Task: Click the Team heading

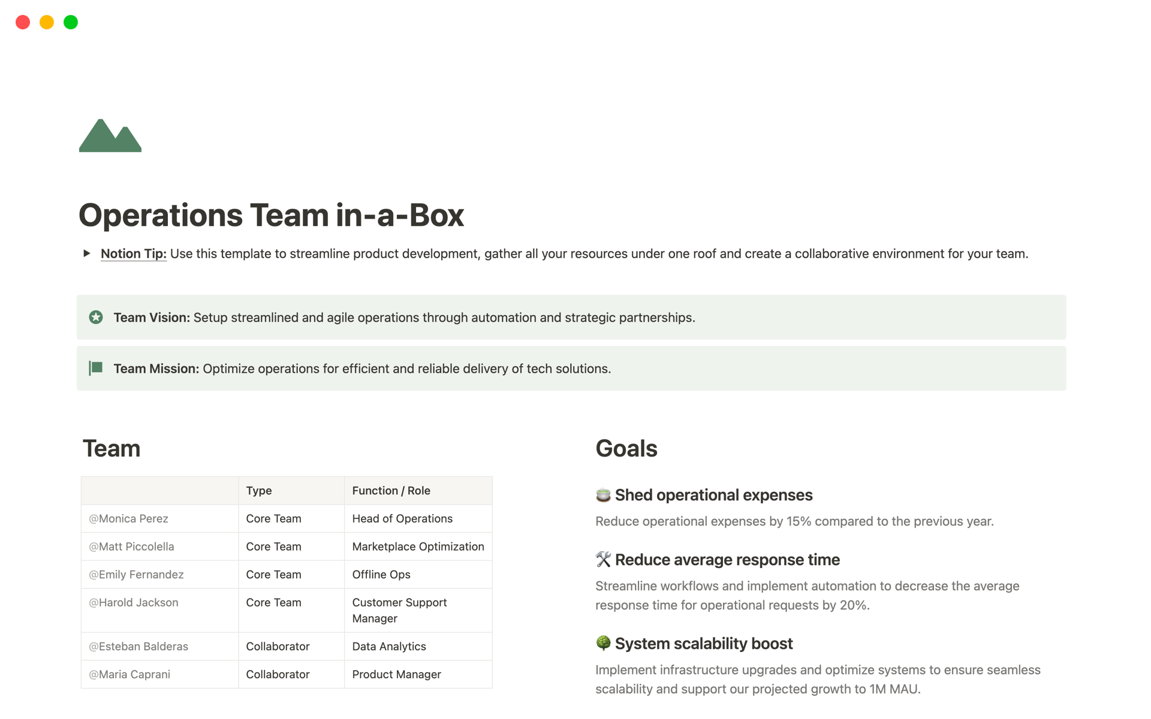Action: tap(112, 449)
